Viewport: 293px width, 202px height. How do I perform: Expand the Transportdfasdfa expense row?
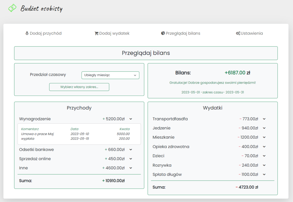coord(264,119)
